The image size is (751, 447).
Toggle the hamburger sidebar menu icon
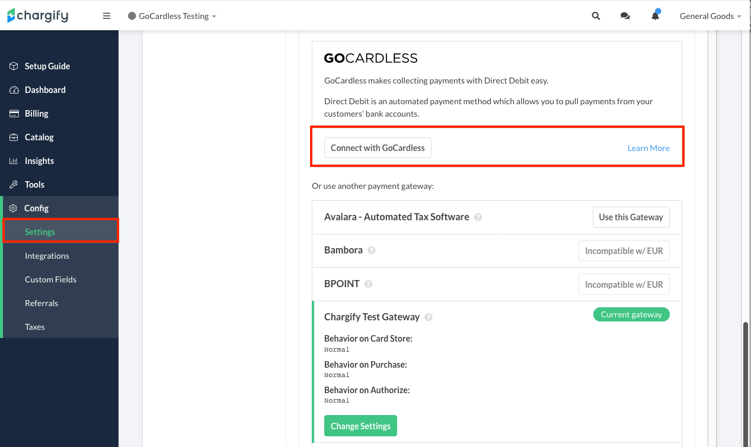[107, 16]
